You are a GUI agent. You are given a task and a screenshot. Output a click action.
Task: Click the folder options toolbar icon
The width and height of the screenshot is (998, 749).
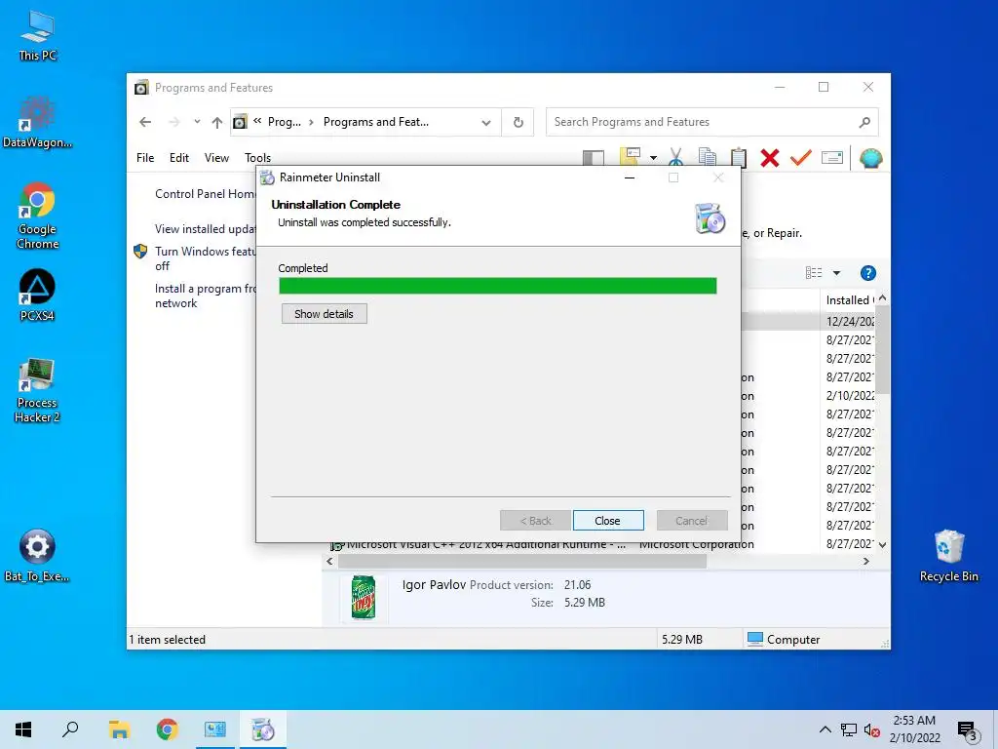tap(630, 157)
